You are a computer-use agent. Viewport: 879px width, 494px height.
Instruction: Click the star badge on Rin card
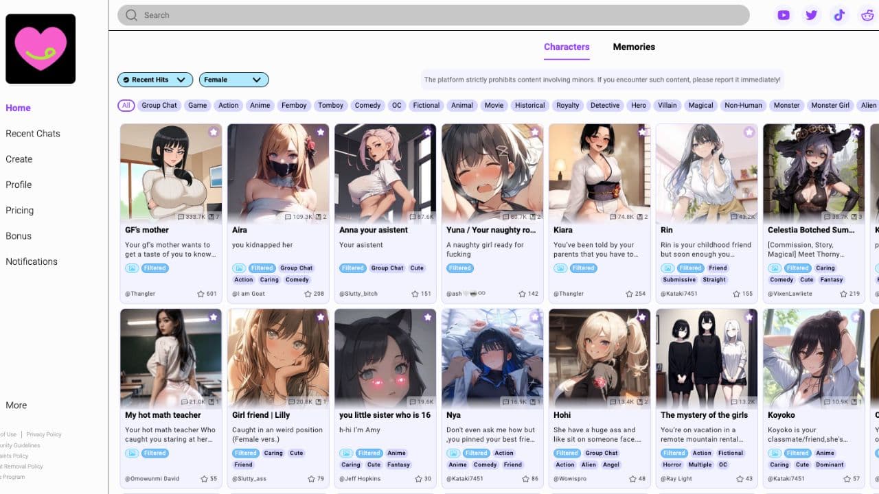[x=749, y=132]
